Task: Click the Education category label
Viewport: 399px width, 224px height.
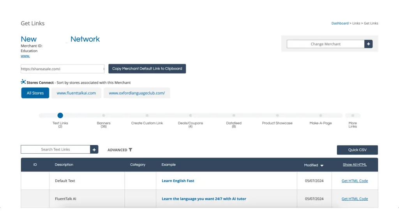Action: click(x=29, y=51)
